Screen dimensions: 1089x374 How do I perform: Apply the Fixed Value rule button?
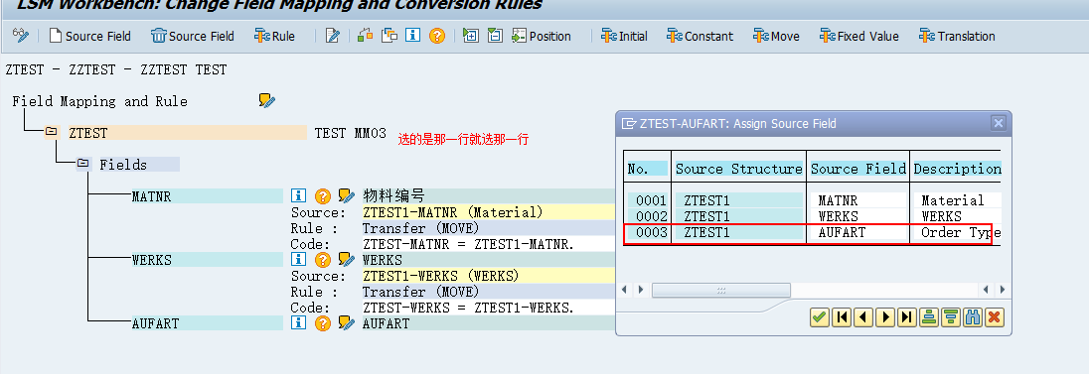[859, 36]
